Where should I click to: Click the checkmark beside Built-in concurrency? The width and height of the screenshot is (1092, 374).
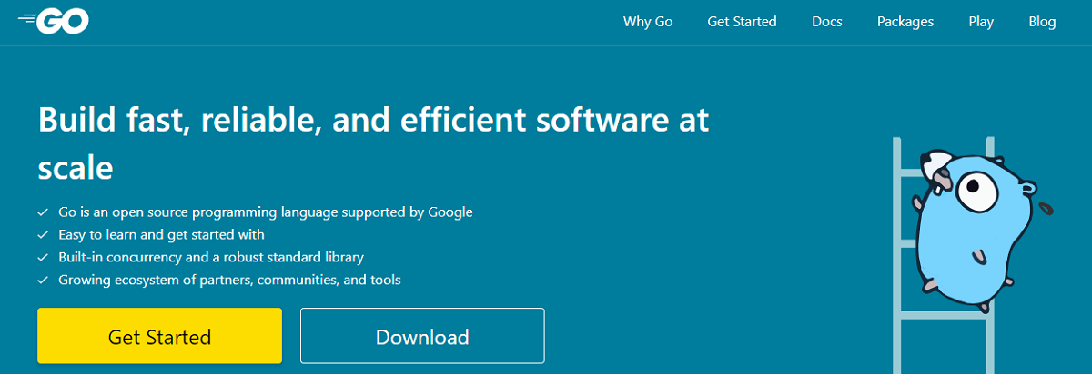43,258
